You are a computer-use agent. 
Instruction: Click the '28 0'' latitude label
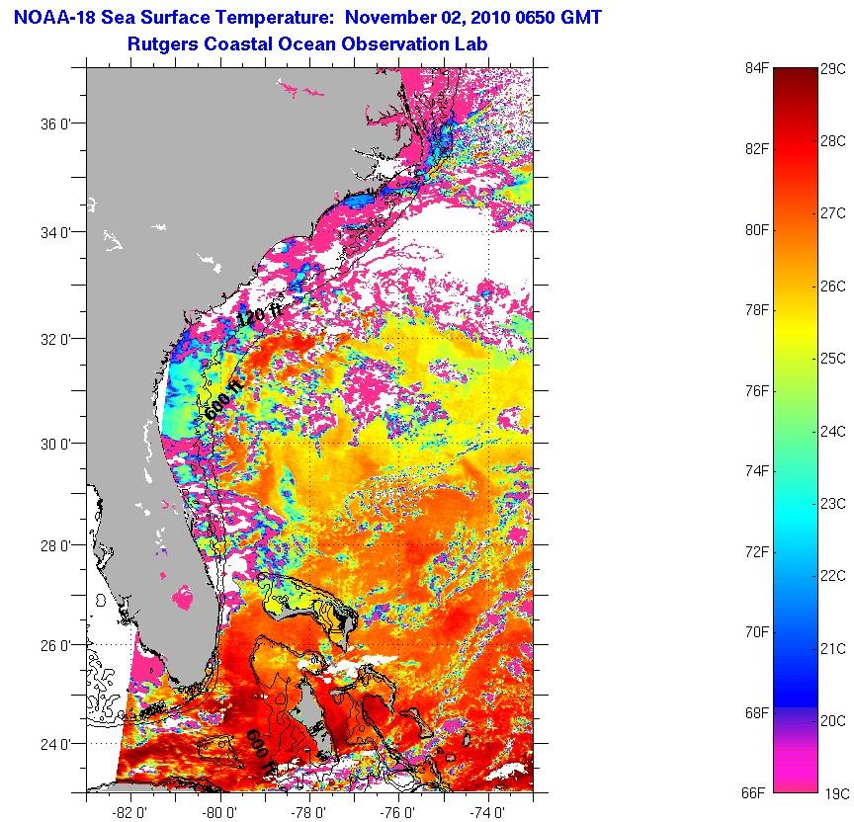[x=55, y=545]
